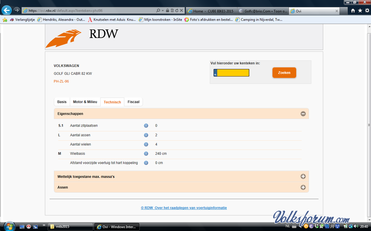Open the Camping in Nijverdal bookmark

pyautogui.click(x=259, y=19)
